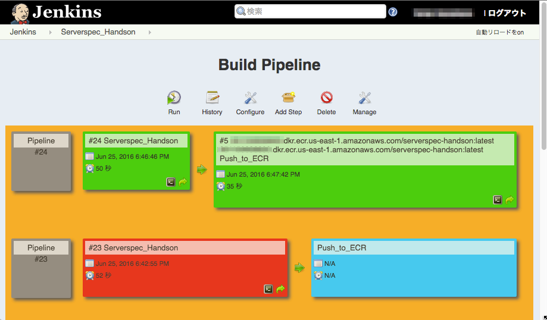Click the Run pipeline icon
Viewport: 547px width, 320px height.
[174, 98]
